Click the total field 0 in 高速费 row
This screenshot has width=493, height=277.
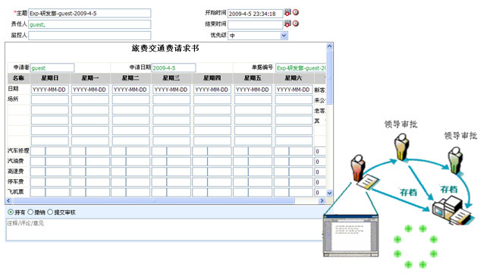click(x=320, y=172)
